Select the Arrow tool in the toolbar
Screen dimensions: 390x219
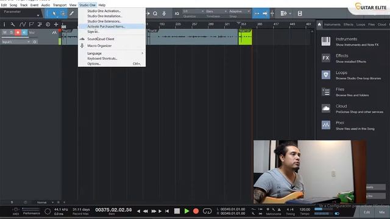point(54,13)
